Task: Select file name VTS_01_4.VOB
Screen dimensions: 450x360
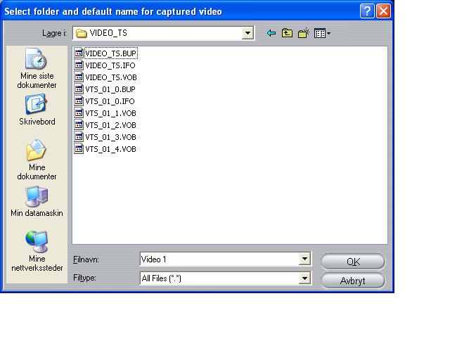Action: 110,149
